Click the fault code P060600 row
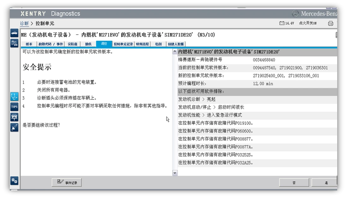 coord(257,131)
